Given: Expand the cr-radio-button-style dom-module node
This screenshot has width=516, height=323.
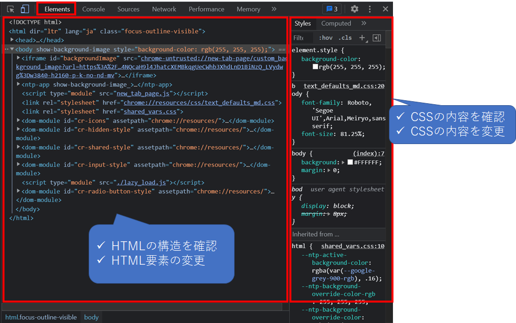Looking at the screenshot, I should coord(18,191).
